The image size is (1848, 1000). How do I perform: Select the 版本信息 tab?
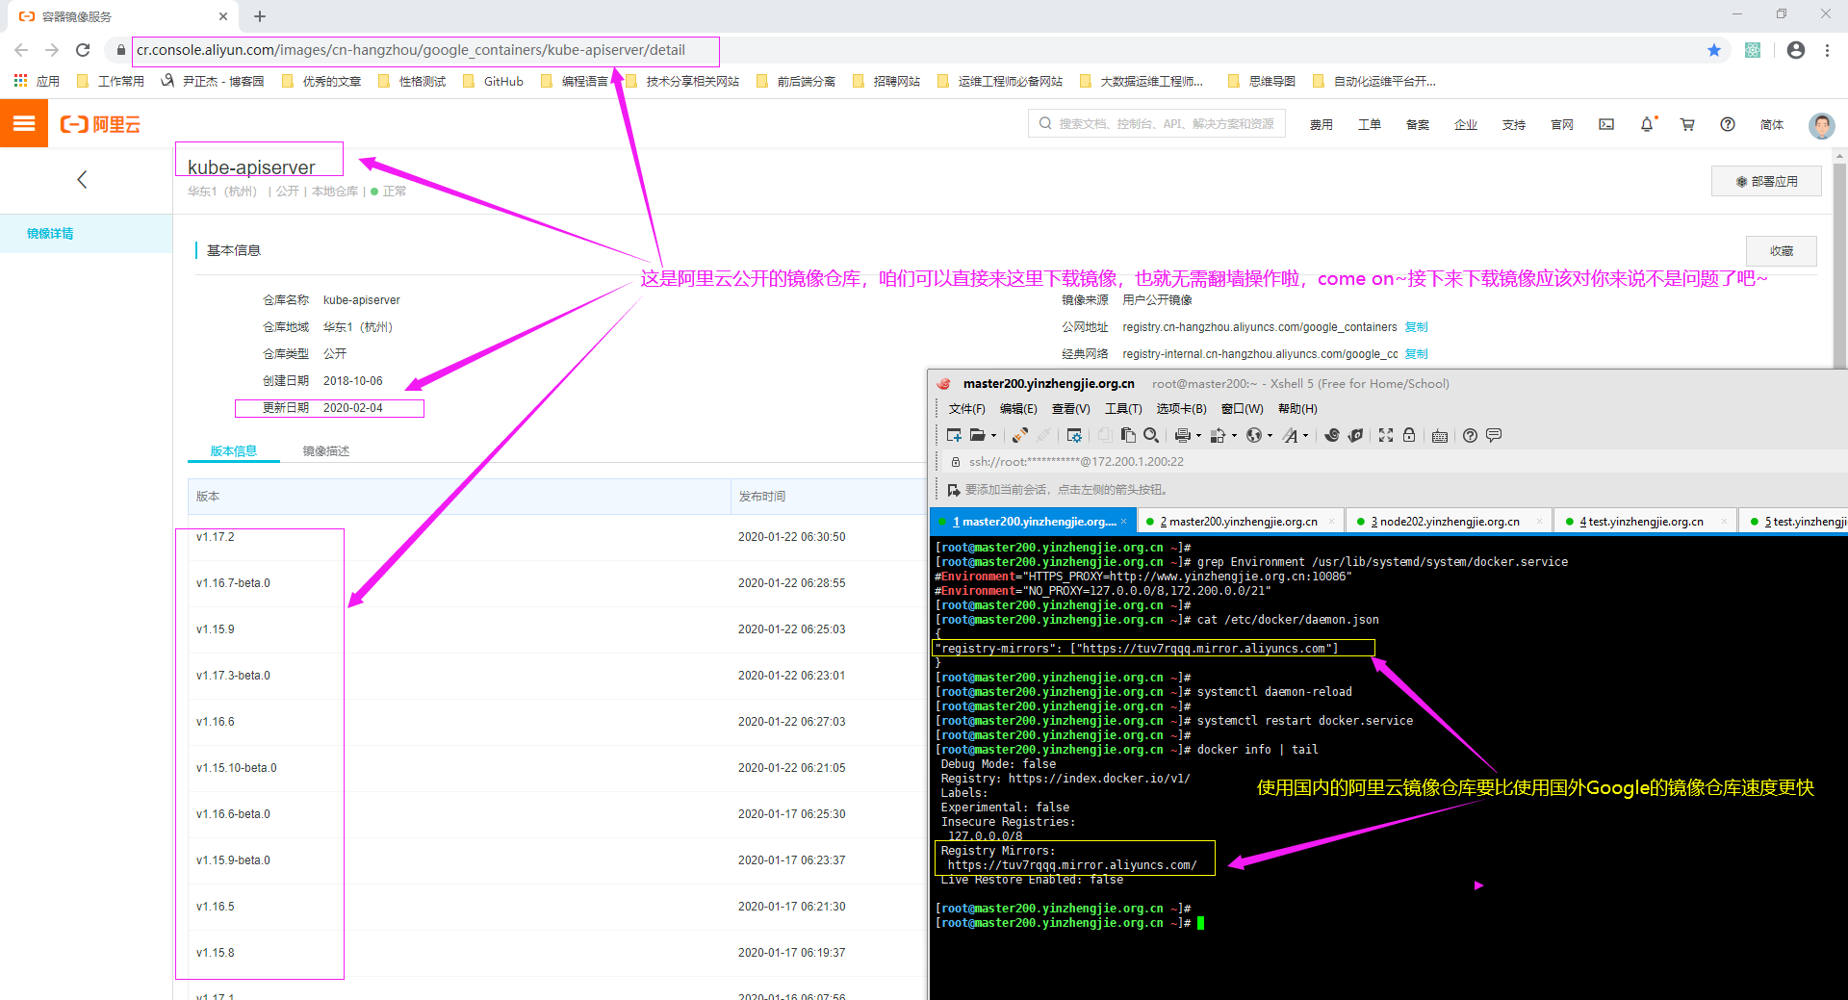coord(234,450)
